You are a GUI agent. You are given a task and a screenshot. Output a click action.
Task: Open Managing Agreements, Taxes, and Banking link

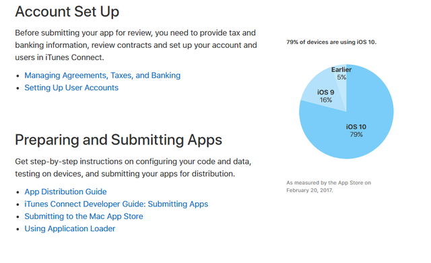(x=102, y=76)
